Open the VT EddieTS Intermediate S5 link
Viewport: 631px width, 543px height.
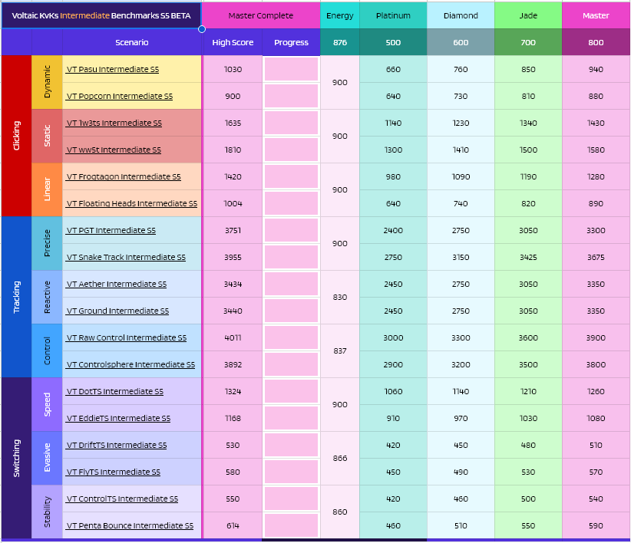pyautogui.click(x=118, y=419)
